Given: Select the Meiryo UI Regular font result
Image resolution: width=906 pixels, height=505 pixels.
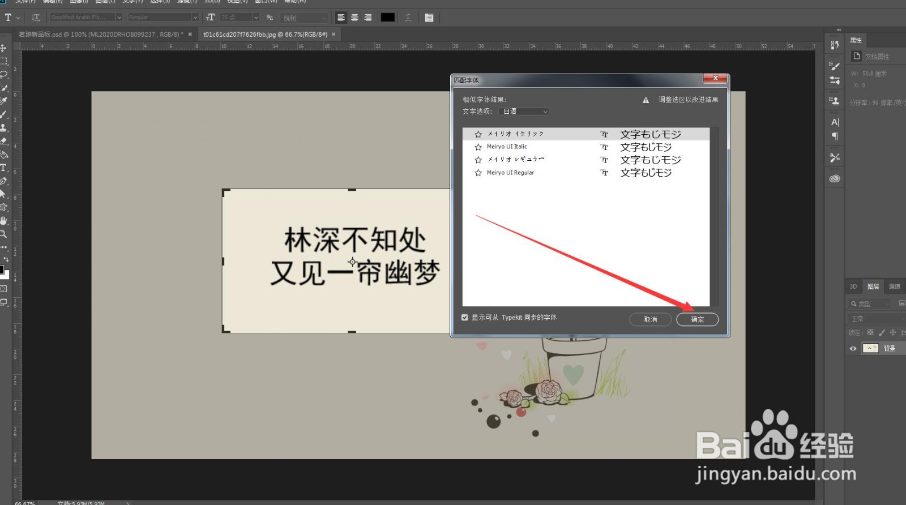Looking at the screenshot, I should [586, 173].
